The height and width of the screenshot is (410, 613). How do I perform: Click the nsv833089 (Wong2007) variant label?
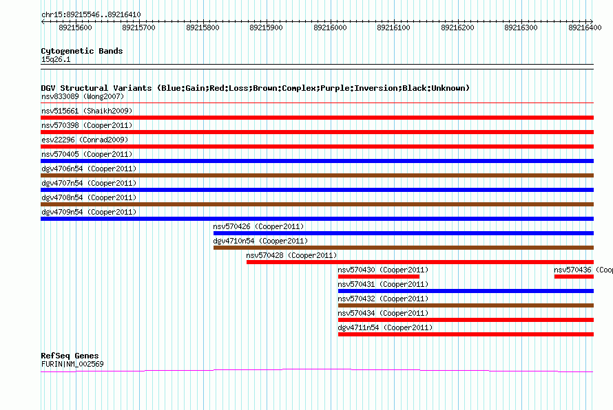pos(83,96)
